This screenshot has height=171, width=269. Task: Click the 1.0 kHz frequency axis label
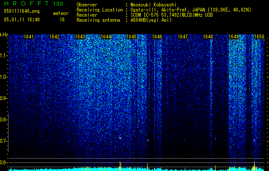(x=3, y=77)
